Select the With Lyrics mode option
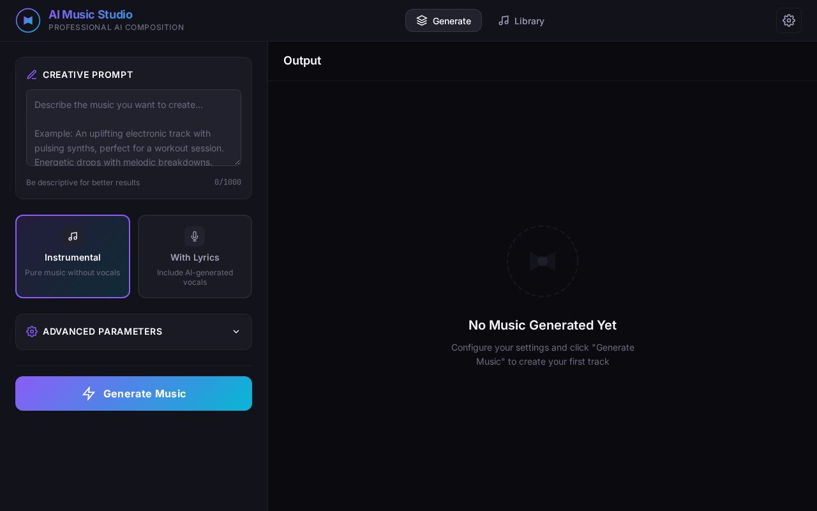Image resolution: width=817 pixels, height=511 pixels. (195, 256)
